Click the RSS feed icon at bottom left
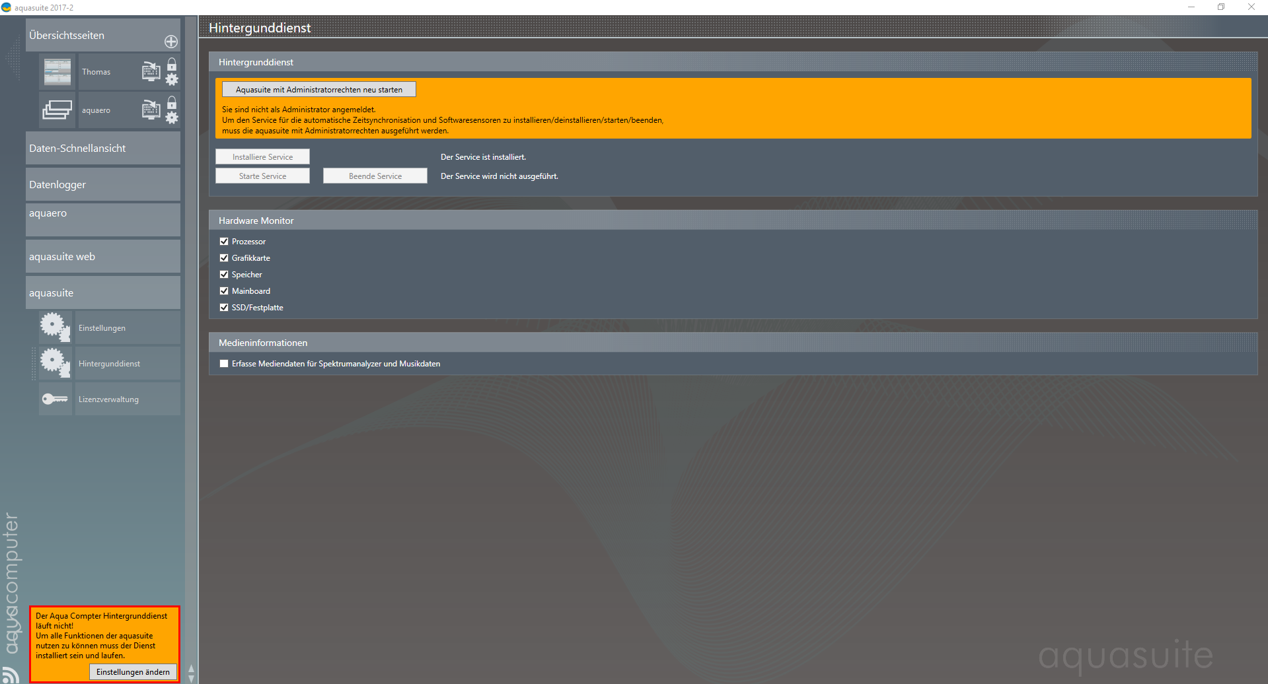1268x684 pixels. click(10, 675)
